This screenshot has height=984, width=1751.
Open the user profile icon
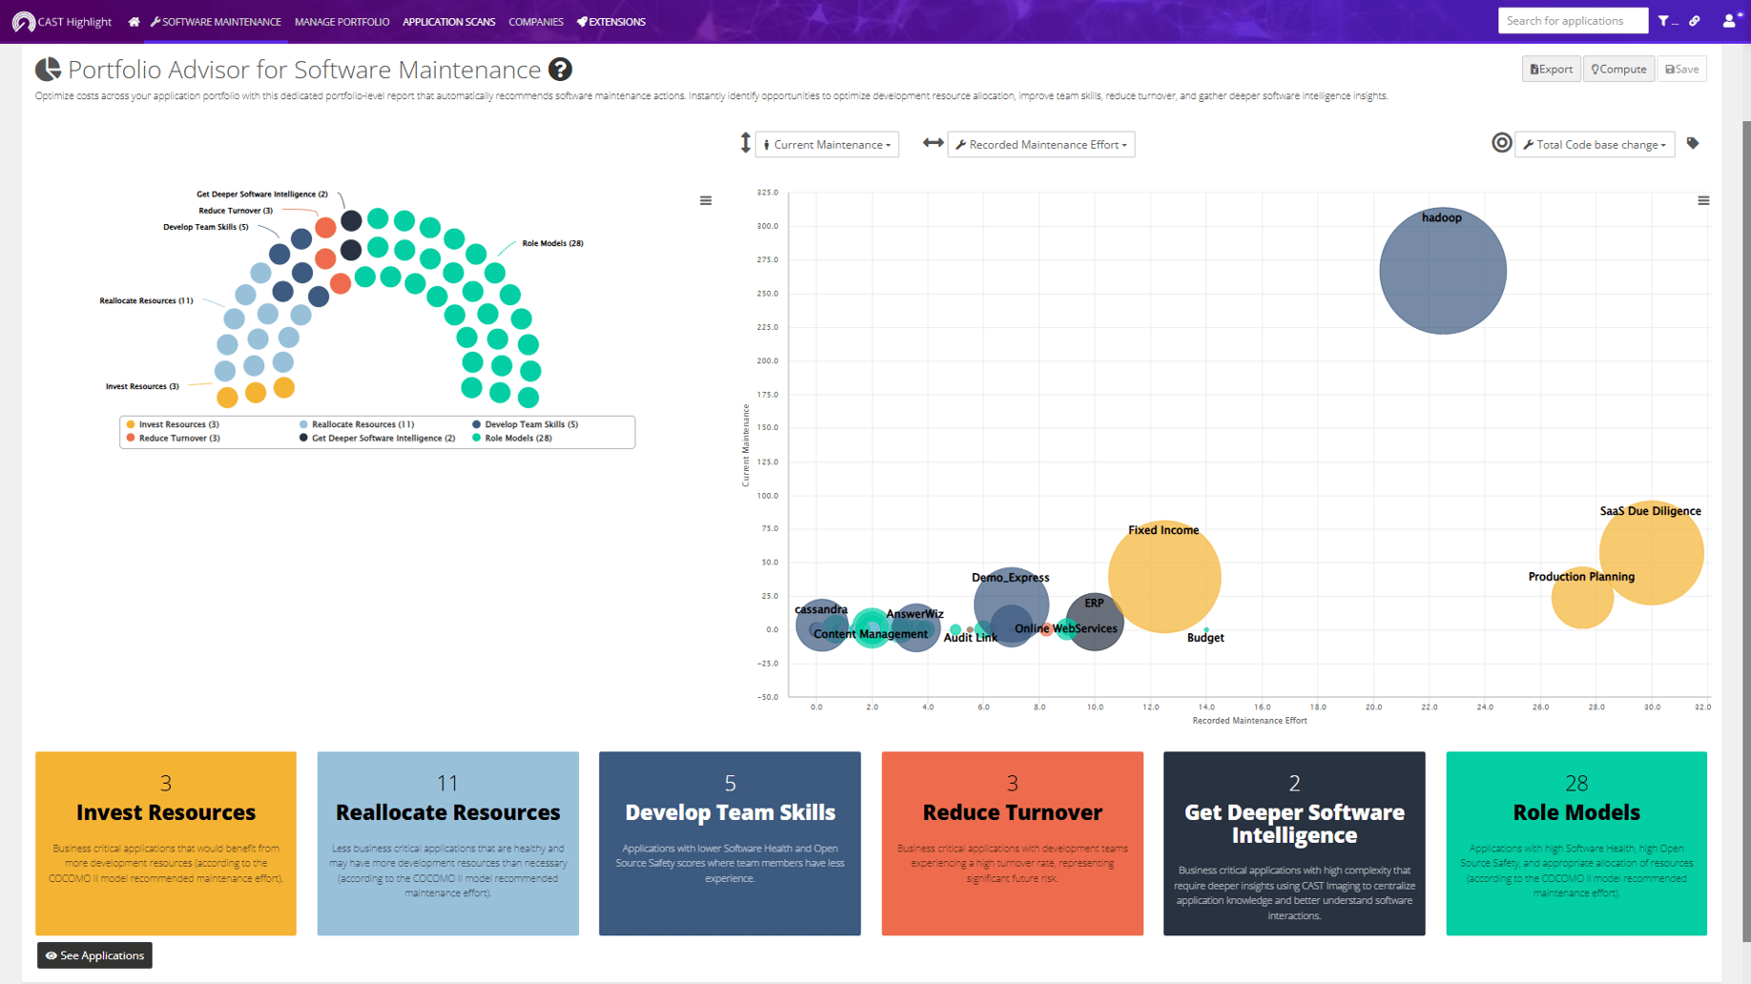click(x=1729, y=21)
